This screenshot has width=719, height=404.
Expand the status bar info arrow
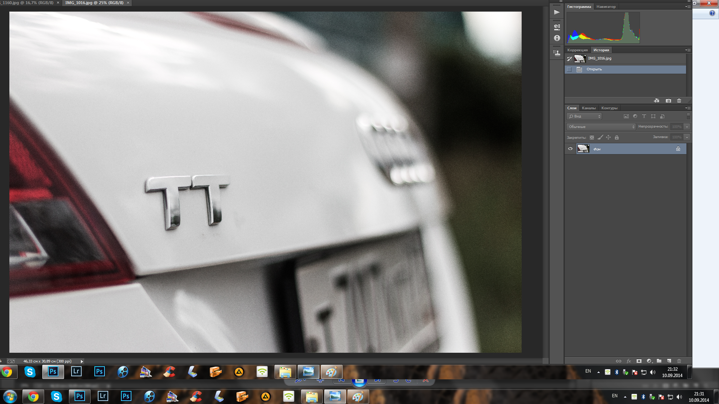click(82, 361)
